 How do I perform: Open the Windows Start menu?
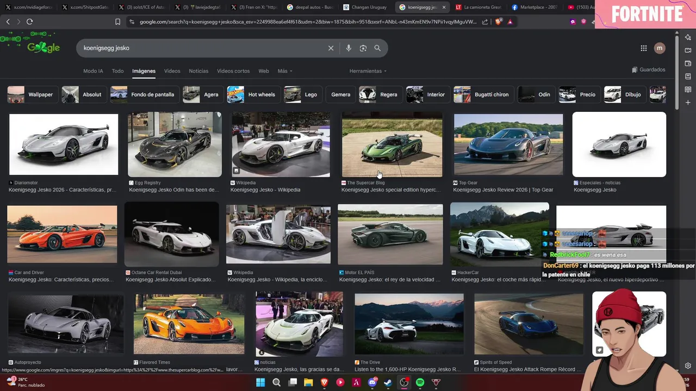260,382
